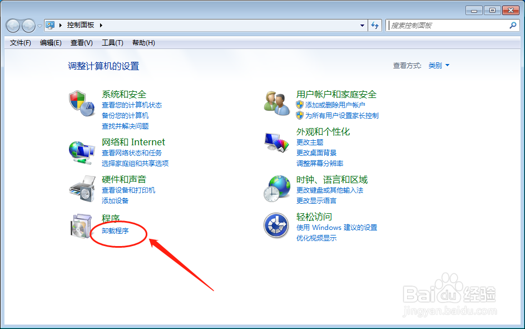
Task: Expand the address bar history dropdown
Action: click(x=362, y=26)
